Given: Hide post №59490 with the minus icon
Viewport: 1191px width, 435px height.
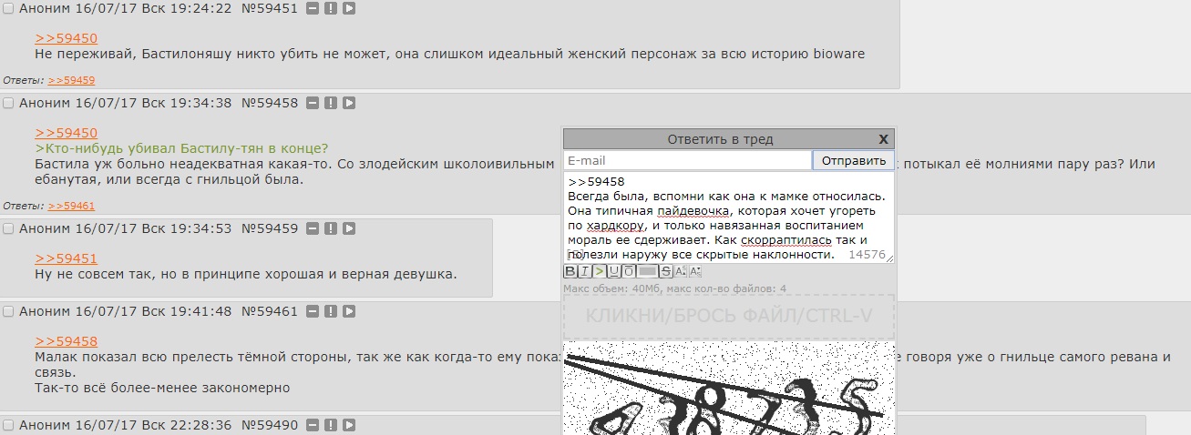Looking at the screenshot, I should point(313,425).
